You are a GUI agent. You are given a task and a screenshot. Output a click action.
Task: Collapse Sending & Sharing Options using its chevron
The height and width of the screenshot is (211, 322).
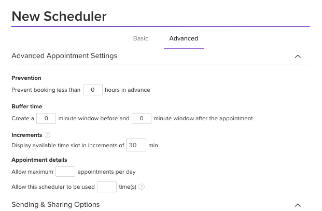pos(298,205)
